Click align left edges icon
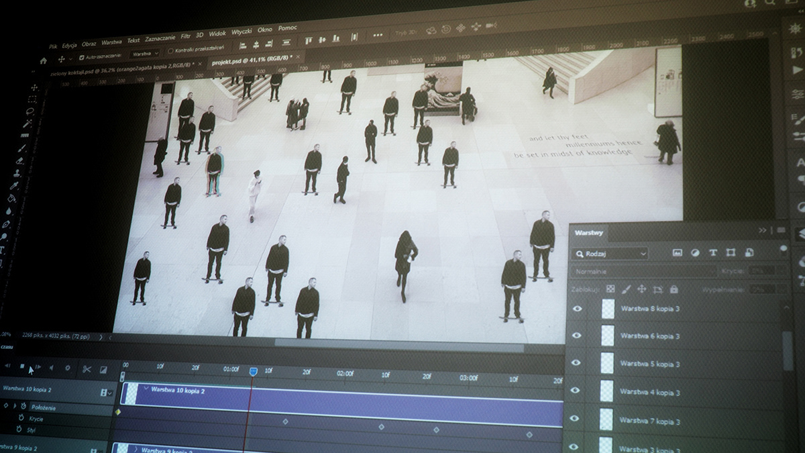Image resolution: width=805 pixels, height=453 pixels. click(x=243, y=45)
